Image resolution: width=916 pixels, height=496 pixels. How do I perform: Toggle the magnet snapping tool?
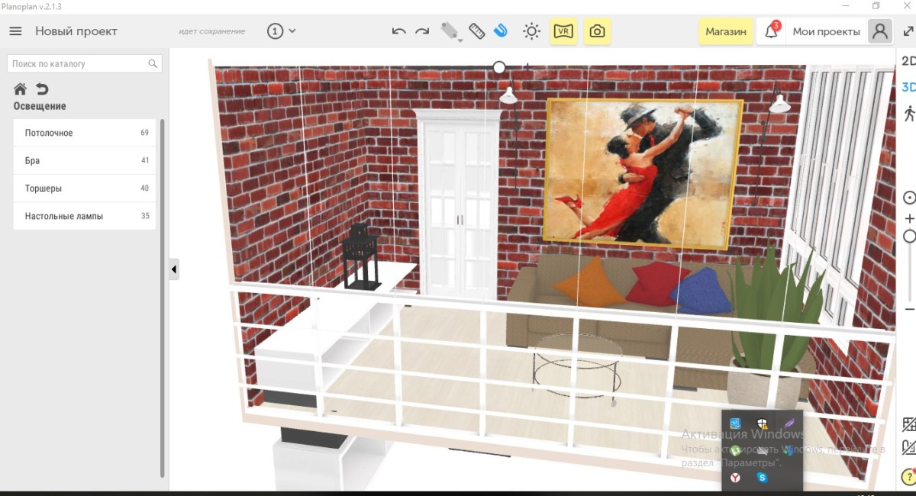(x=500, y=31)
